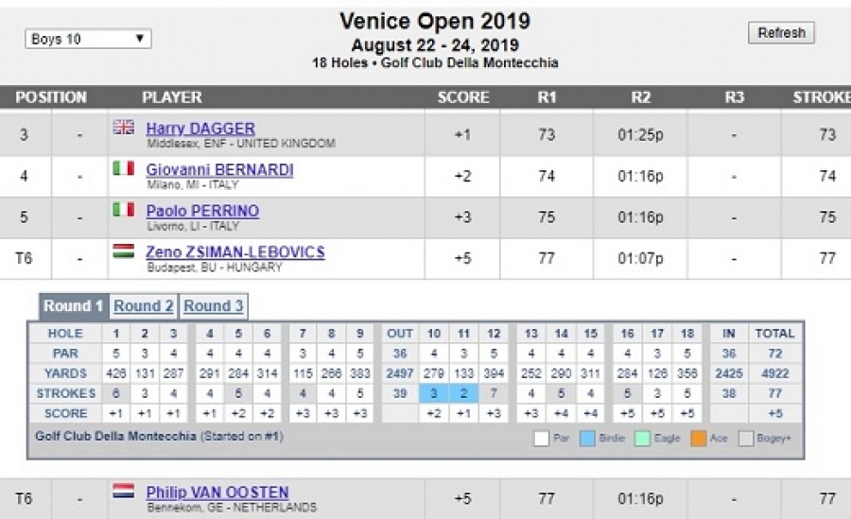Click the Hungarian flag beside Zeno Zsiman-Lebovics
The height and width of the screenshot is (519, 851).
(124, 251)
